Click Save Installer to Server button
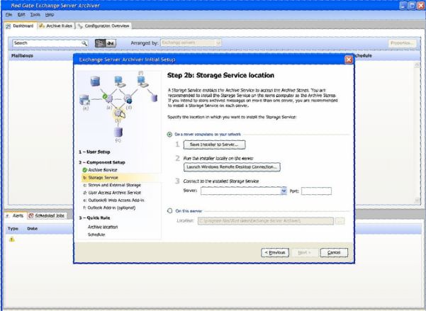Screen dimensions: 426x311 (214, 145)
